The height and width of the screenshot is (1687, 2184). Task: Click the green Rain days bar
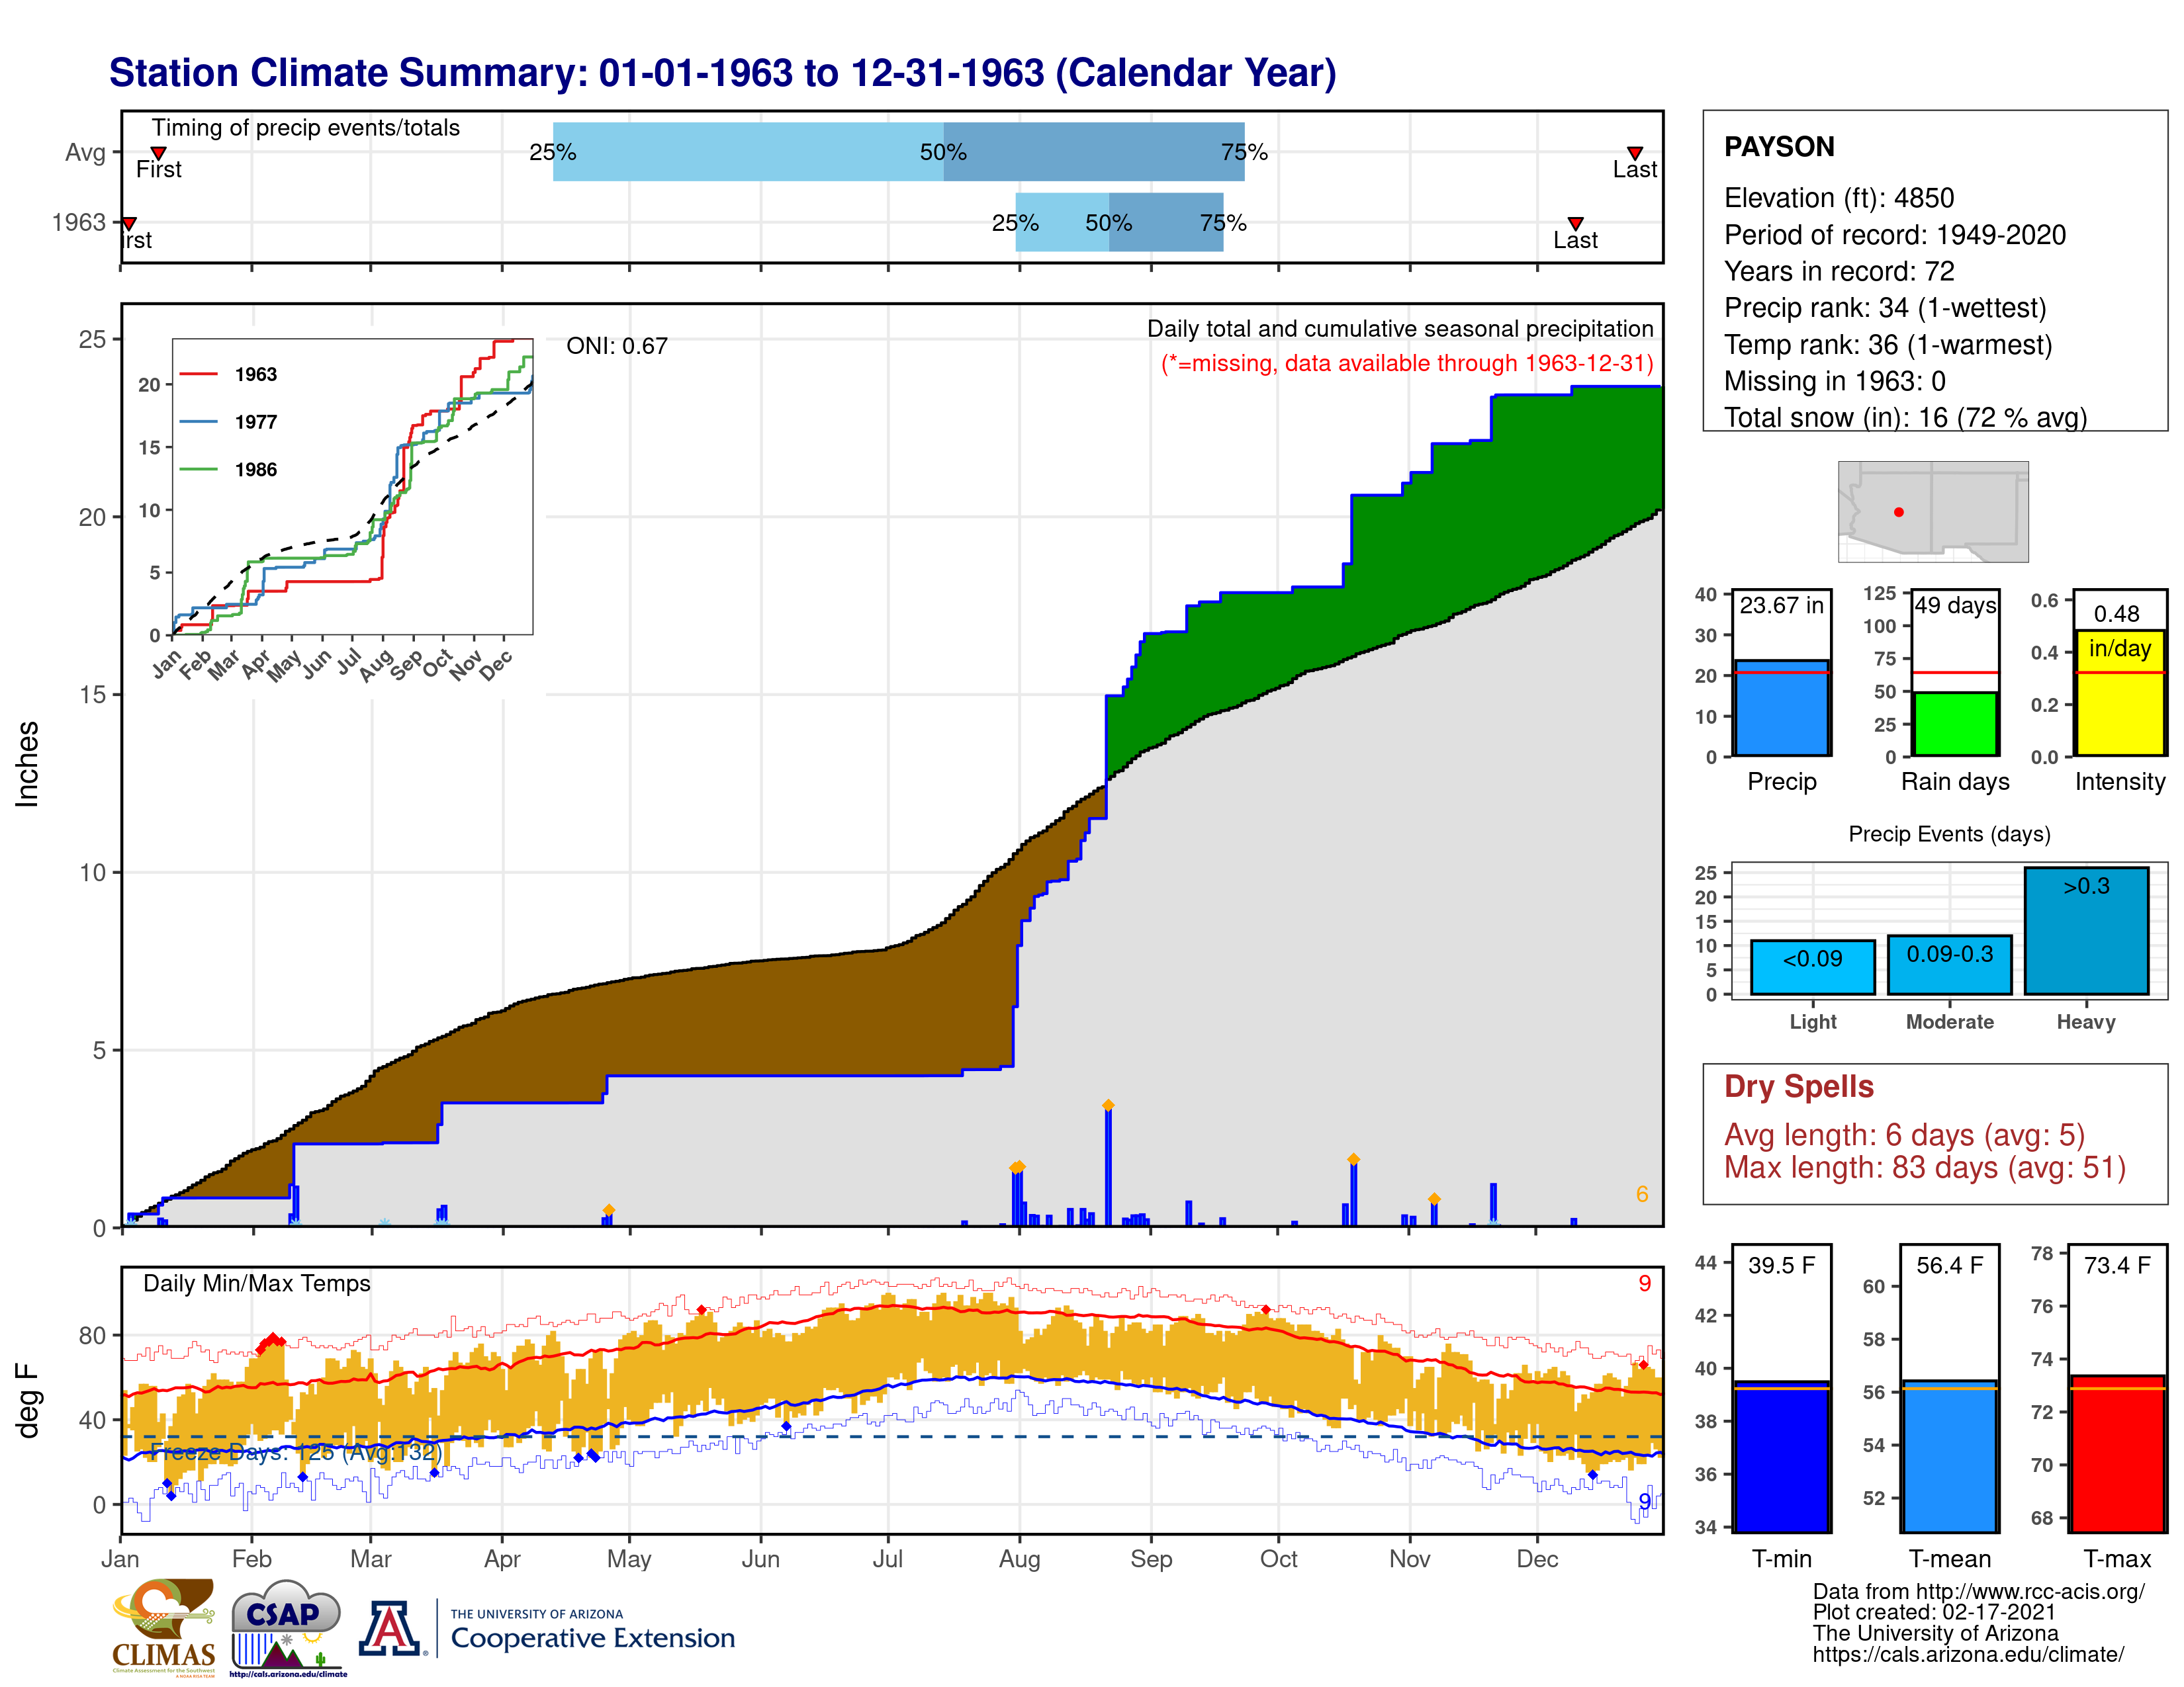[1955, 724]
